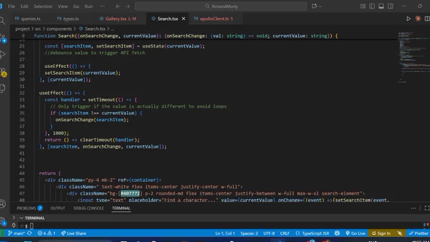Maximize the panel size

pos(427,208)
